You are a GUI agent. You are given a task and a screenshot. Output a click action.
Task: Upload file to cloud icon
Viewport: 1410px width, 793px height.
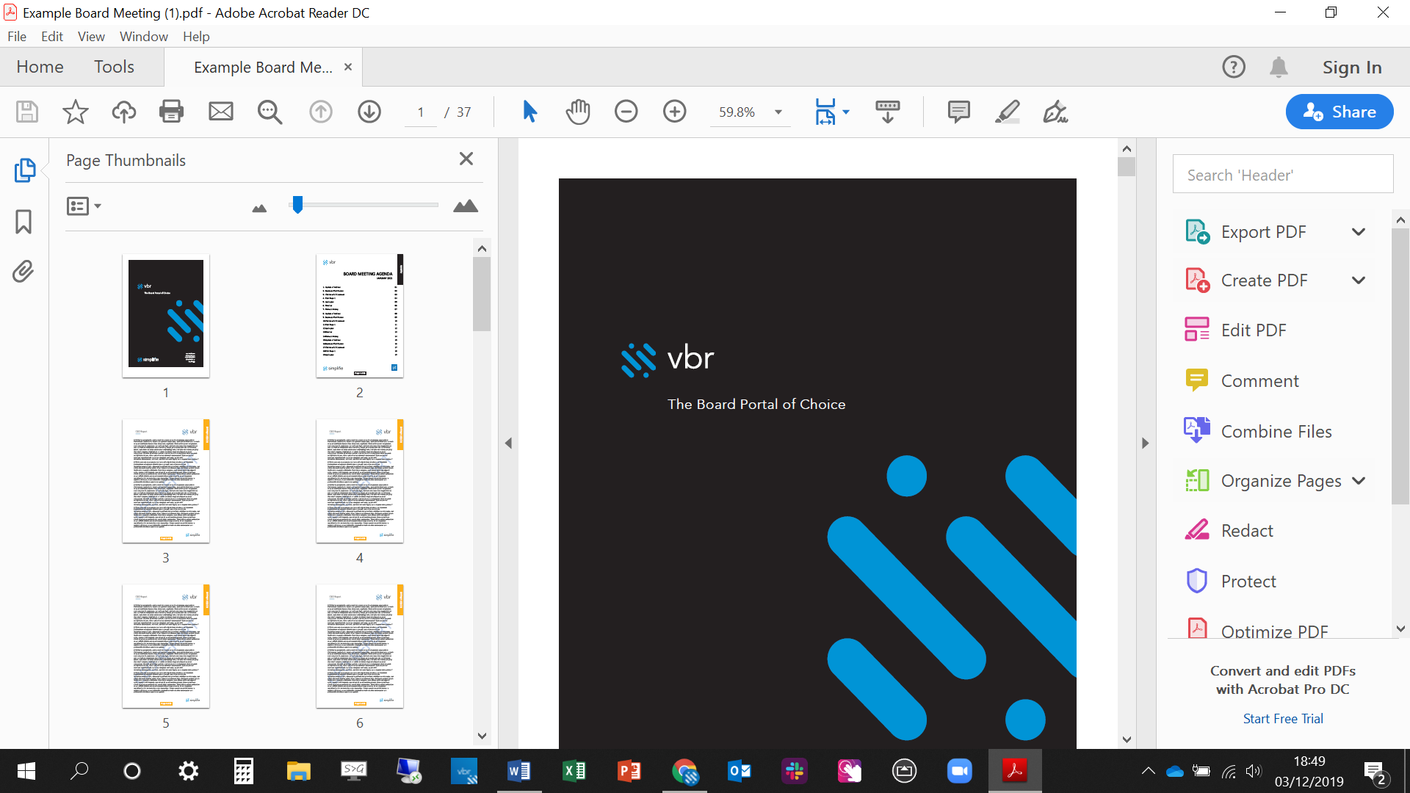click(123, 112)
